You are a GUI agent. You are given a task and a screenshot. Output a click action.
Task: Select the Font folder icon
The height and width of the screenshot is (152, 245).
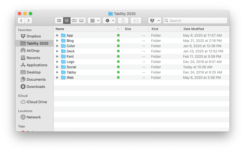63,56
